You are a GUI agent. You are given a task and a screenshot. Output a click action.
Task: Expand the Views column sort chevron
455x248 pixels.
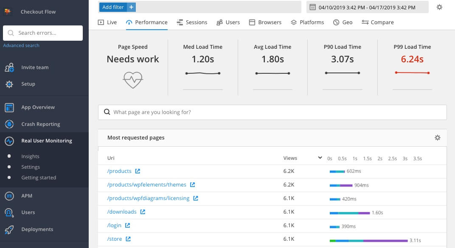point(320,158)
